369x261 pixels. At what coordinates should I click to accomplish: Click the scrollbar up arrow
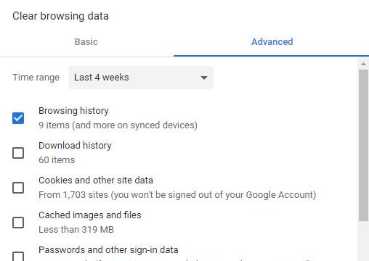click(x=363, y=64)
